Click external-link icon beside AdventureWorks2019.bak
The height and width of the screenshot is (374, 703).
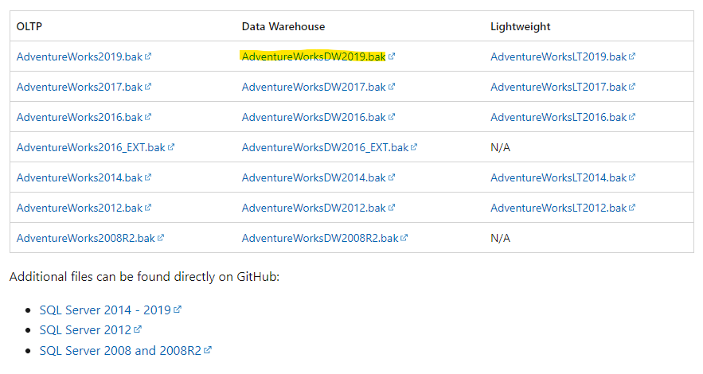[148, 56]
